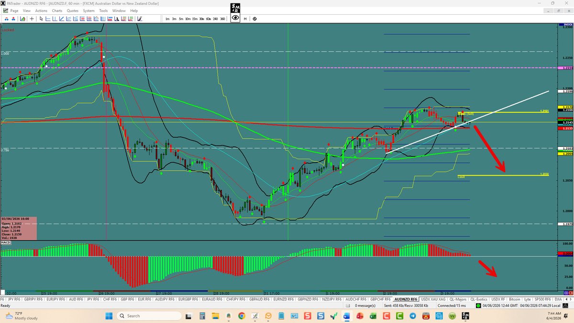Switch to the GBPAUD RF6 tab

[x=259, y=299]
